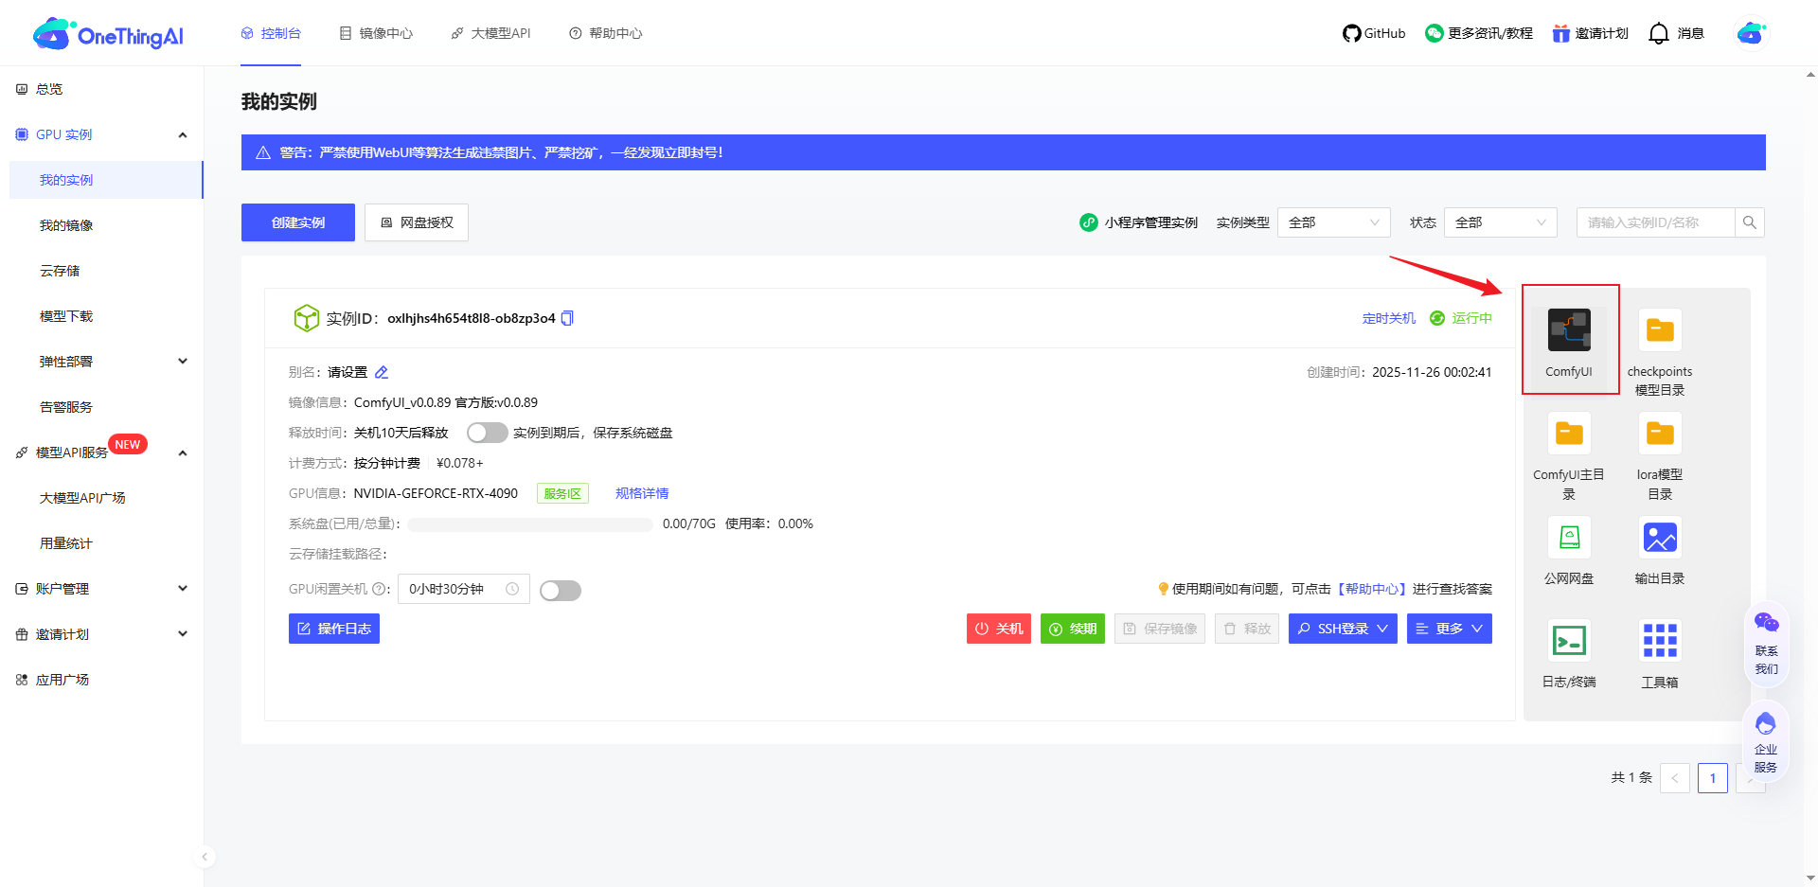The width and height of the screenshot is (1818, 887).
Task: Open the GitHub link icon
Action: (1351, 33)
